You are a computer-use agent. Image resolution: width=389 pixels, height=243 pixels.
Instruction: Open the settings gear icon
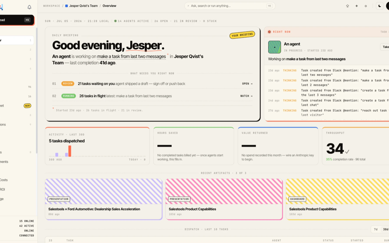pos(366,6)
